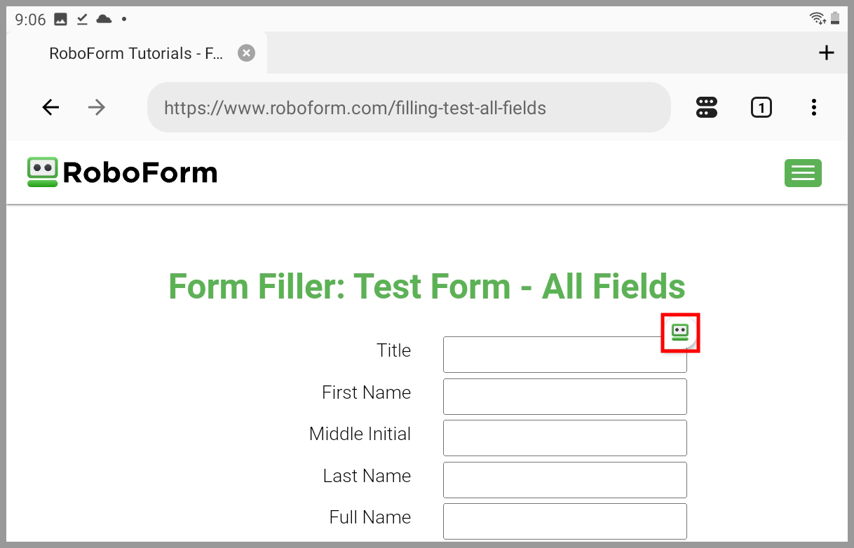Open the tab switcher showing 1 tab
854x548 pixels.
click(761, 107)
